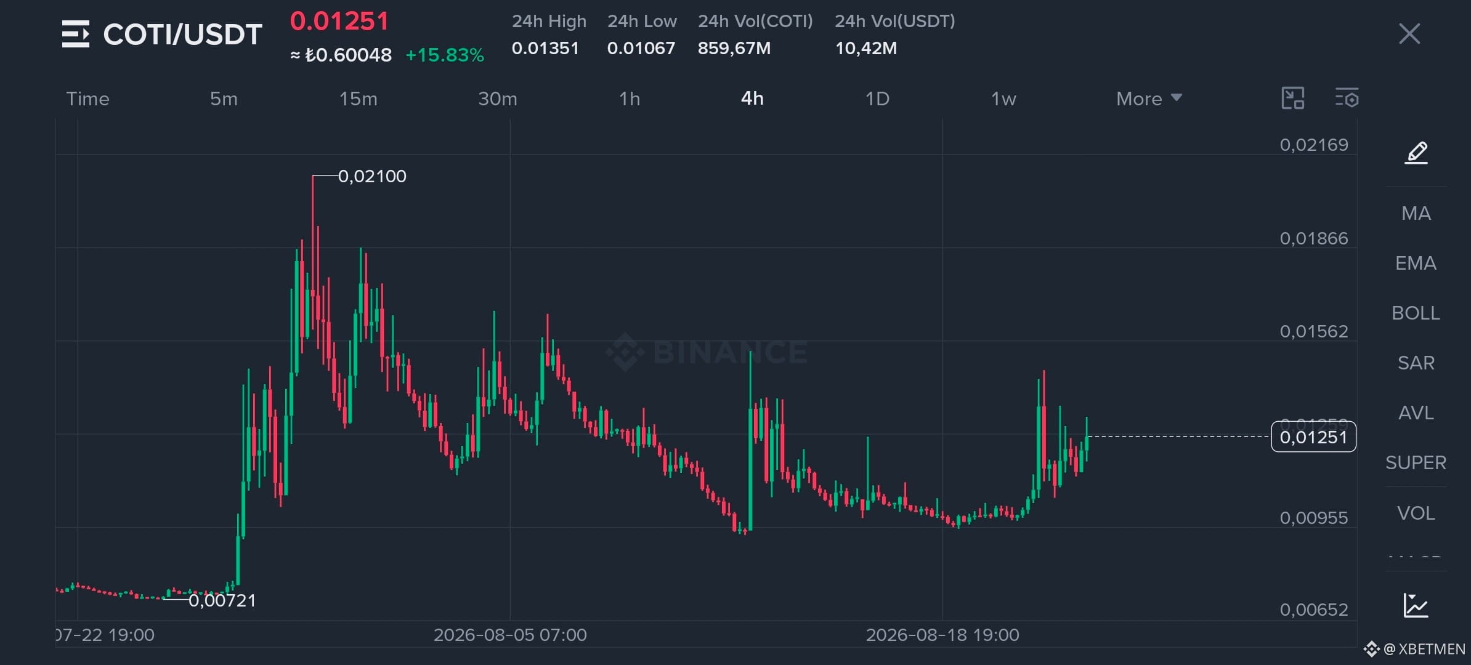Toggle the SUPER indicator
Screen dimensions: 1471x665
click(1416, 463)
